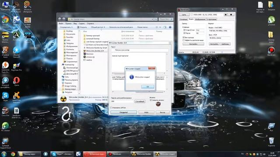This screenshot has height=157, width=280.
Task: Click the Explorer forward navigation arrow
Action: coord(63,19)
